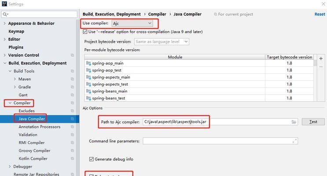Viewport: 327px width, 176px height.
Task: Expand the Gradle node
Action: tap(15, 87)
